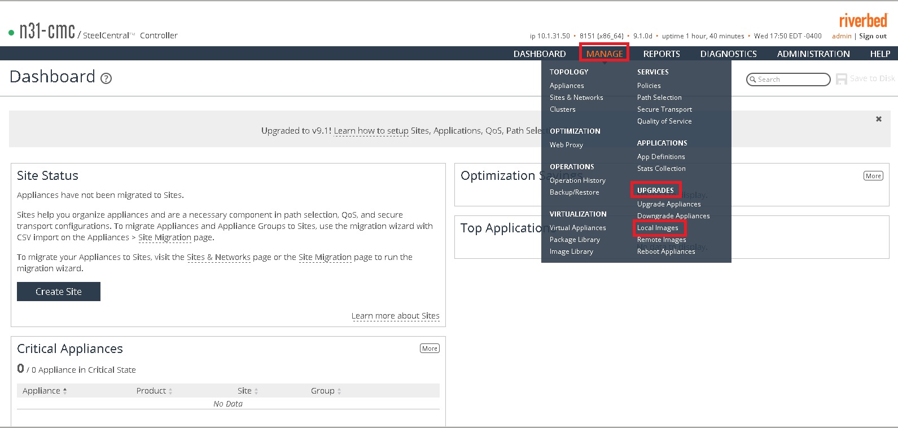Sign out of the controller
898x428 pixels.
point(873,36)
